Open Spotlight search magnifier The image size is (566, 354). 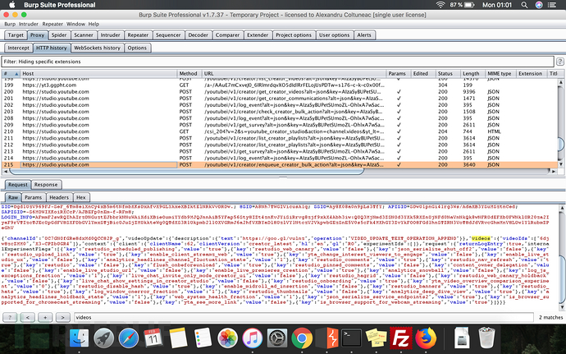pyautogui.click(x=524, y=5)
